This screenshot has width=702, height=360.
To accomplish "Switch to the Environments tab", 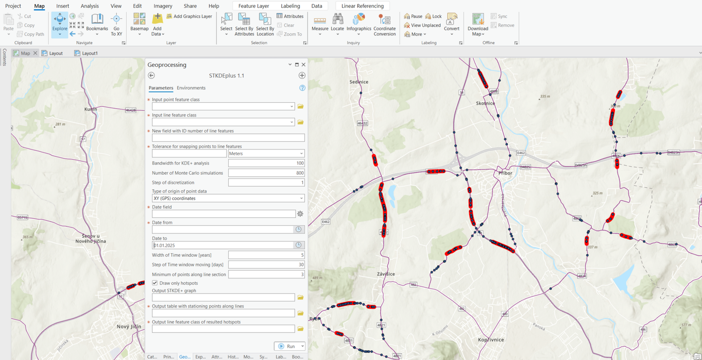I will [x=191, y=88].
